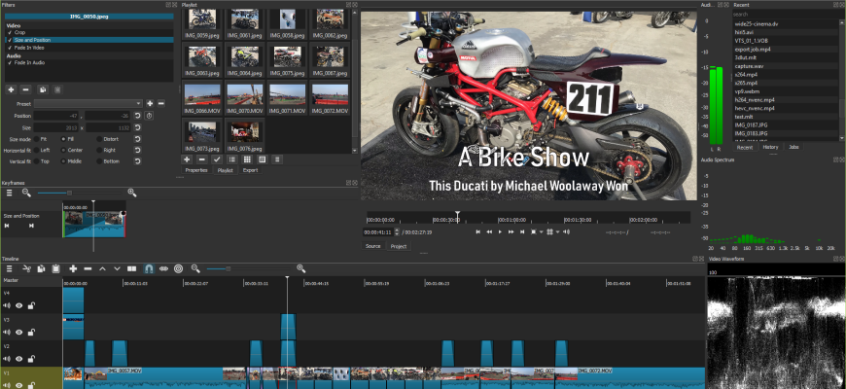846x389 pixels.
Task: Overwrite clip using the down chevron
Action: [x=117, y=268]
